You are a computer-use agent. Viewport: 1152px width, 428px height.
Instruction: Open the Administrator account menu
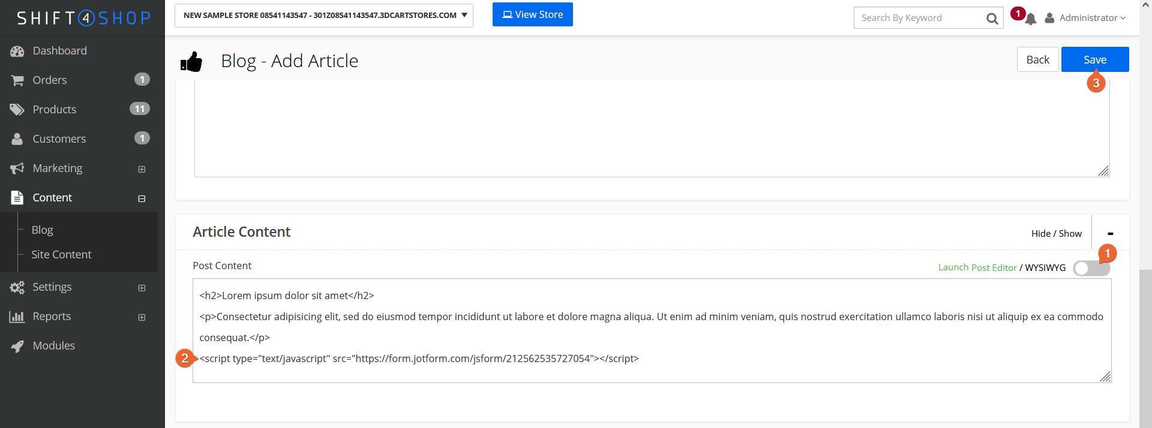click(x=1086, y=18)
